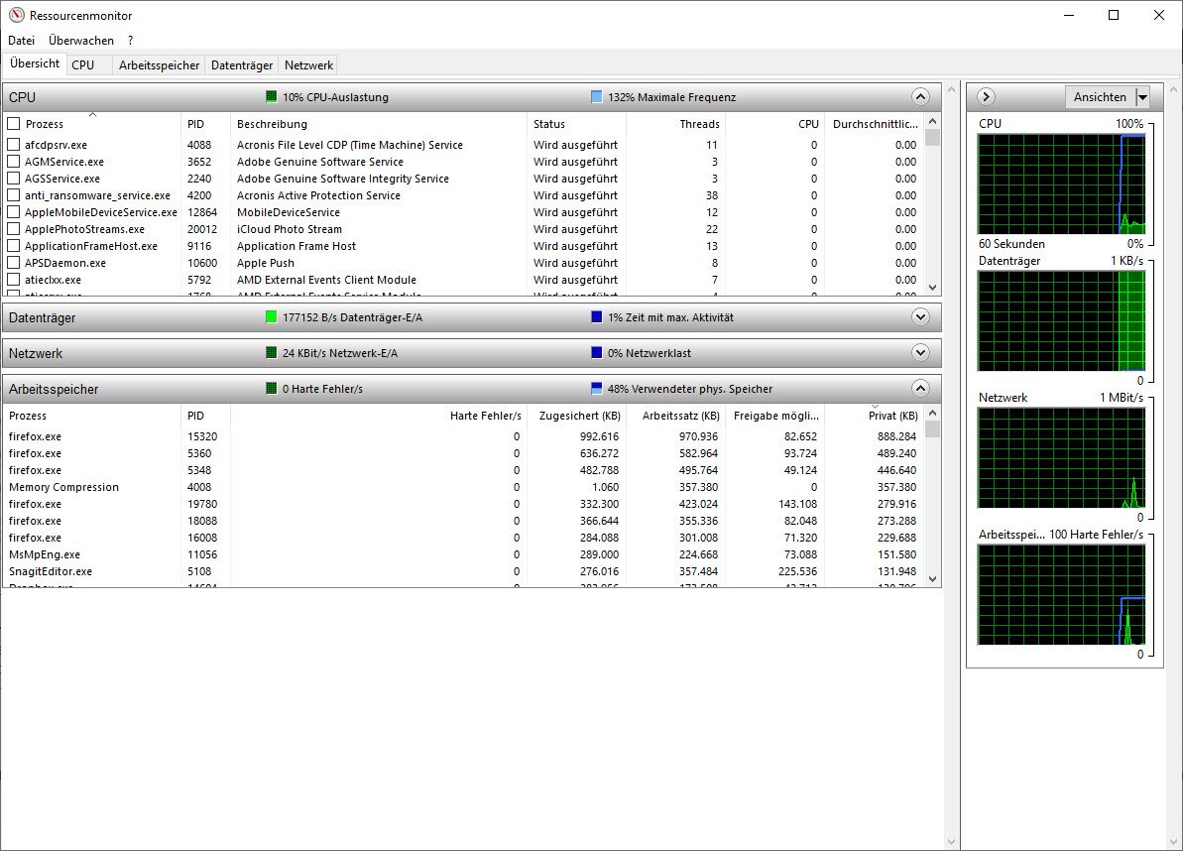Screen dimensions: 1183x851
Task: Click the Ressourcenmonitor app icon in title bar
Action: [x=16, y=16]
